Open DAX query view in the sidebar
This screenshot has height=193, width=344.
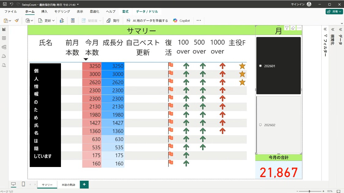(x=4, y=56)
